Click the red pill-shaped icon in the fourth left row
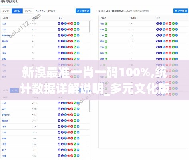 tap(69, 41)
